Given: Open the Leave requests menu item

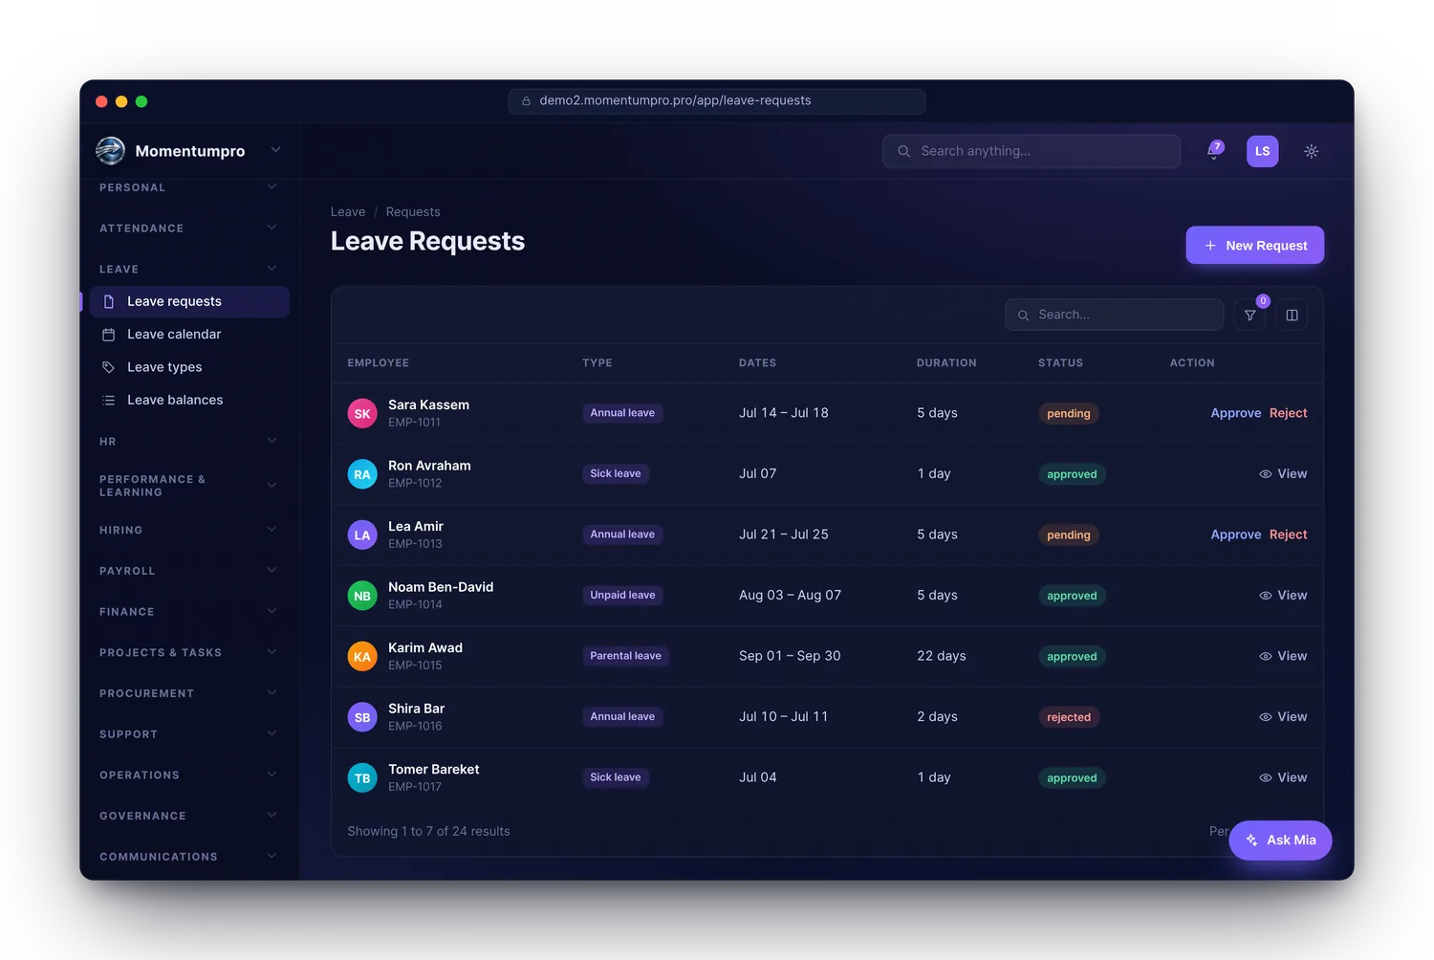Looking at the screenshot, I should 189,301.
